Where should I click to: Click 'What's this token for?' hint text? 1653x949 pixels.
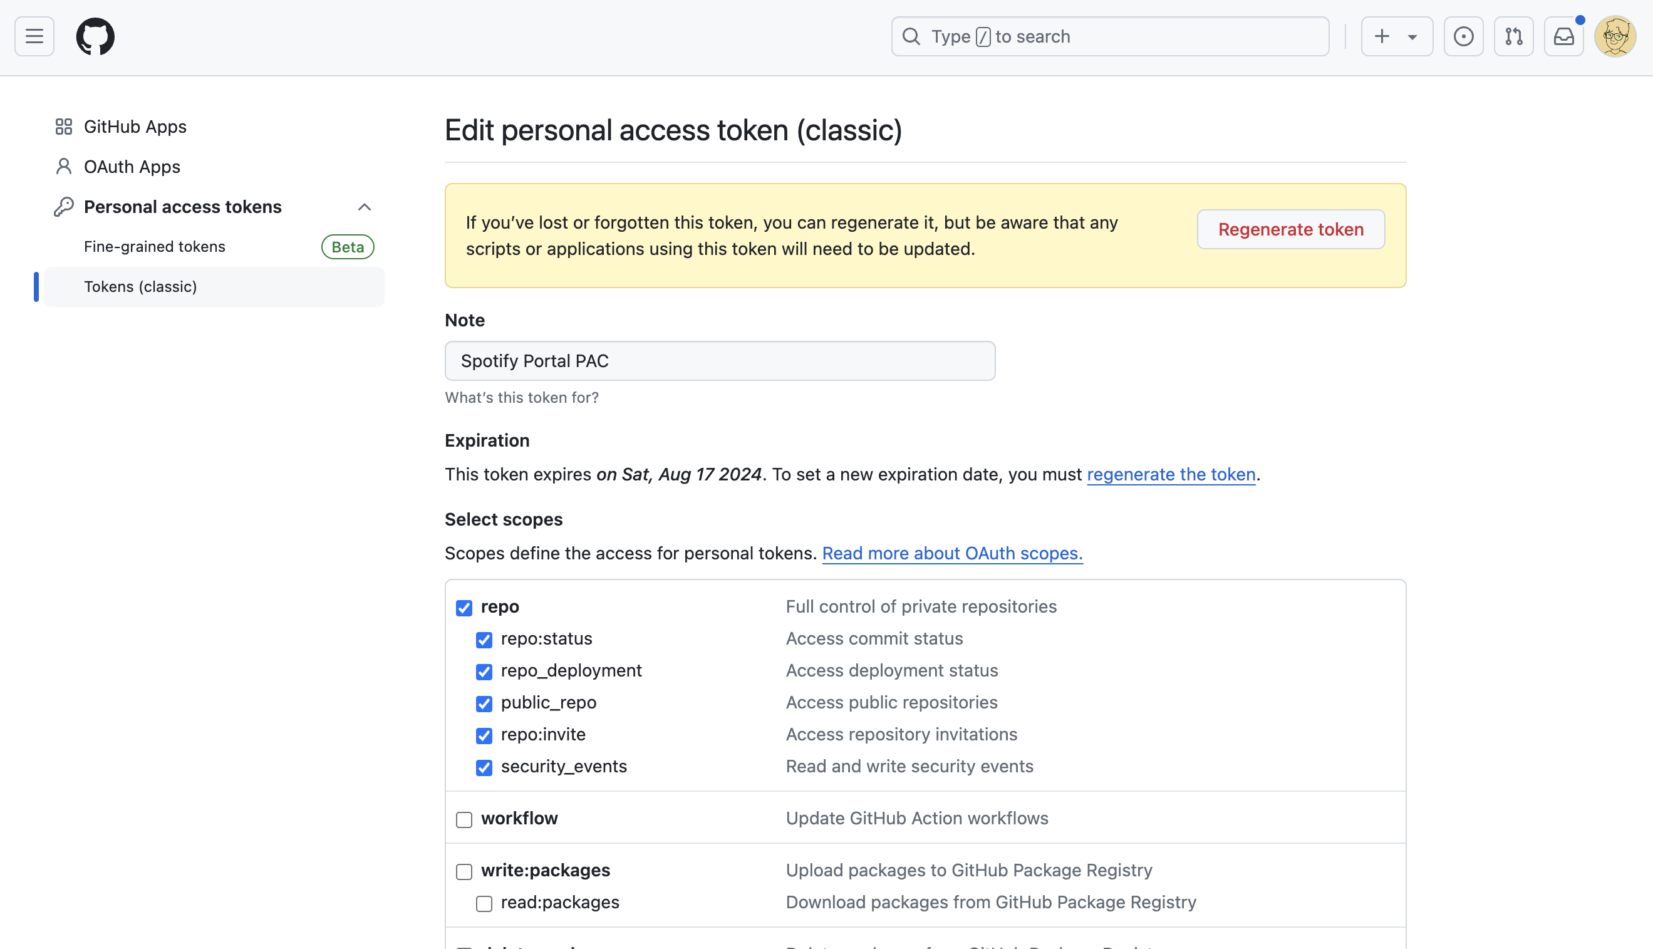(522, 398)
